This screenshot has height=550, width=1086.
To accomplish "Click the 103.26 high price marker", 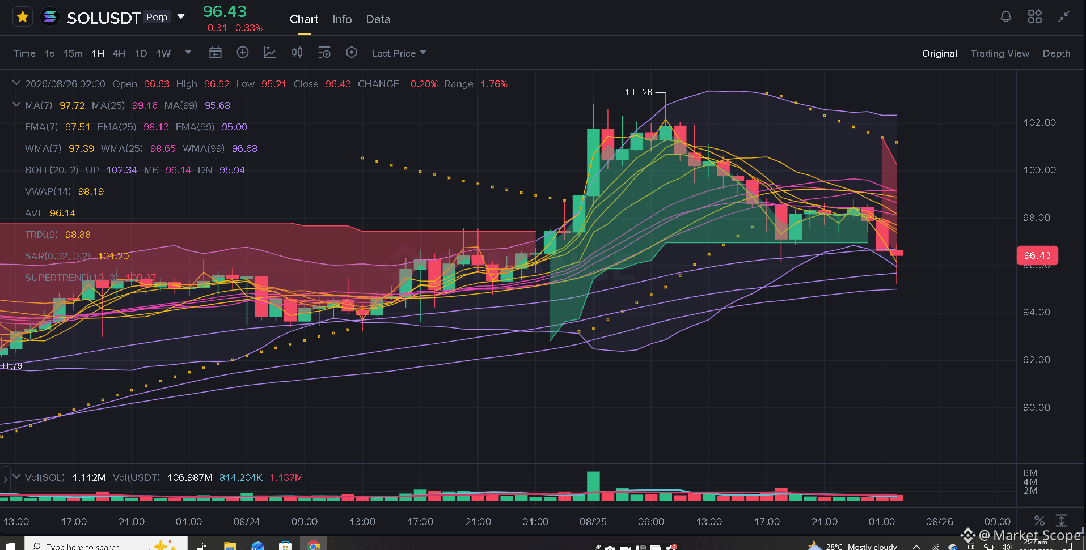I will (639, 92).
